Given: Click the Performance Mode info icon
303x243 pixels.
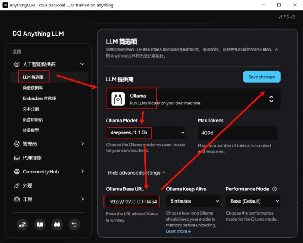Looking at the screenshot, I should tap(275, 189).
